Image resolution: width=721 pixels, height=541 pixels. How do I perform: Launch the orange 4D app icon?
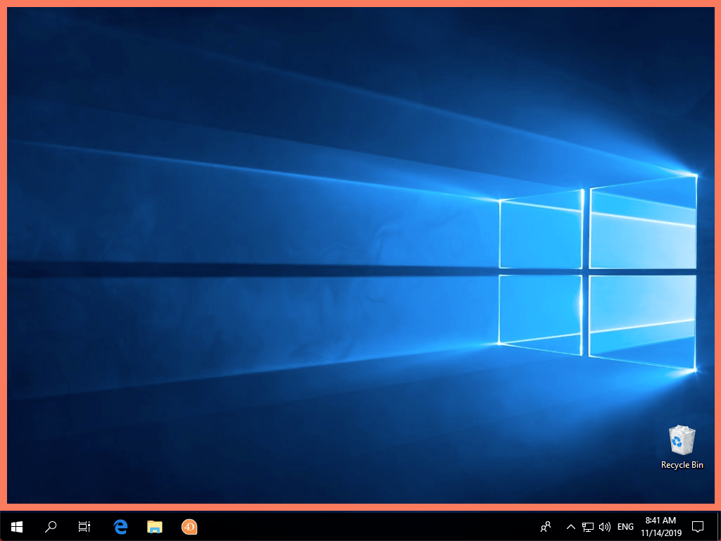click(x=189, y=527)
